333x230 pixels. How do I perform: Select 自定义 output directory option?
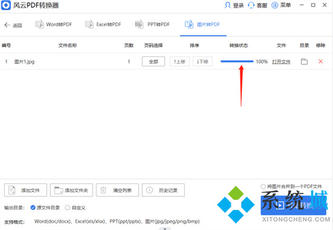coord(75,208)
